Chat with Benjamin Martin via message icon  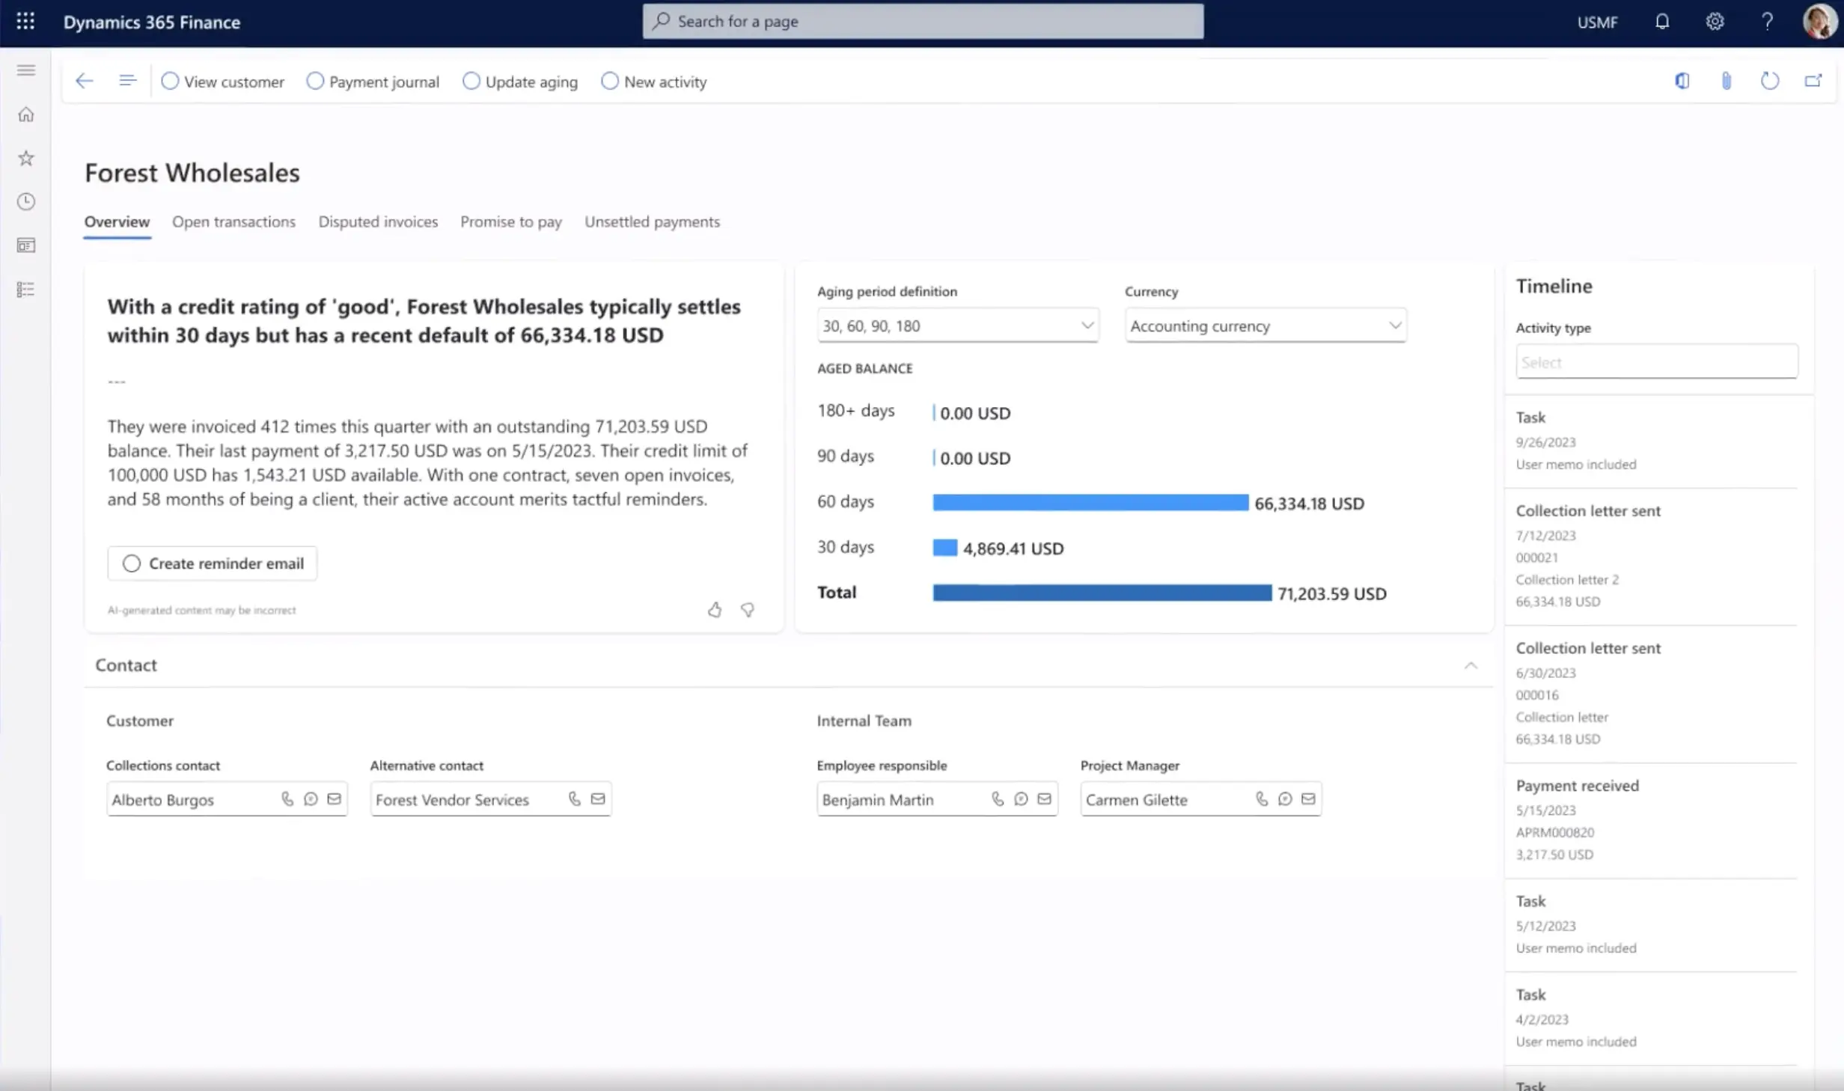tap(1021, 799)
